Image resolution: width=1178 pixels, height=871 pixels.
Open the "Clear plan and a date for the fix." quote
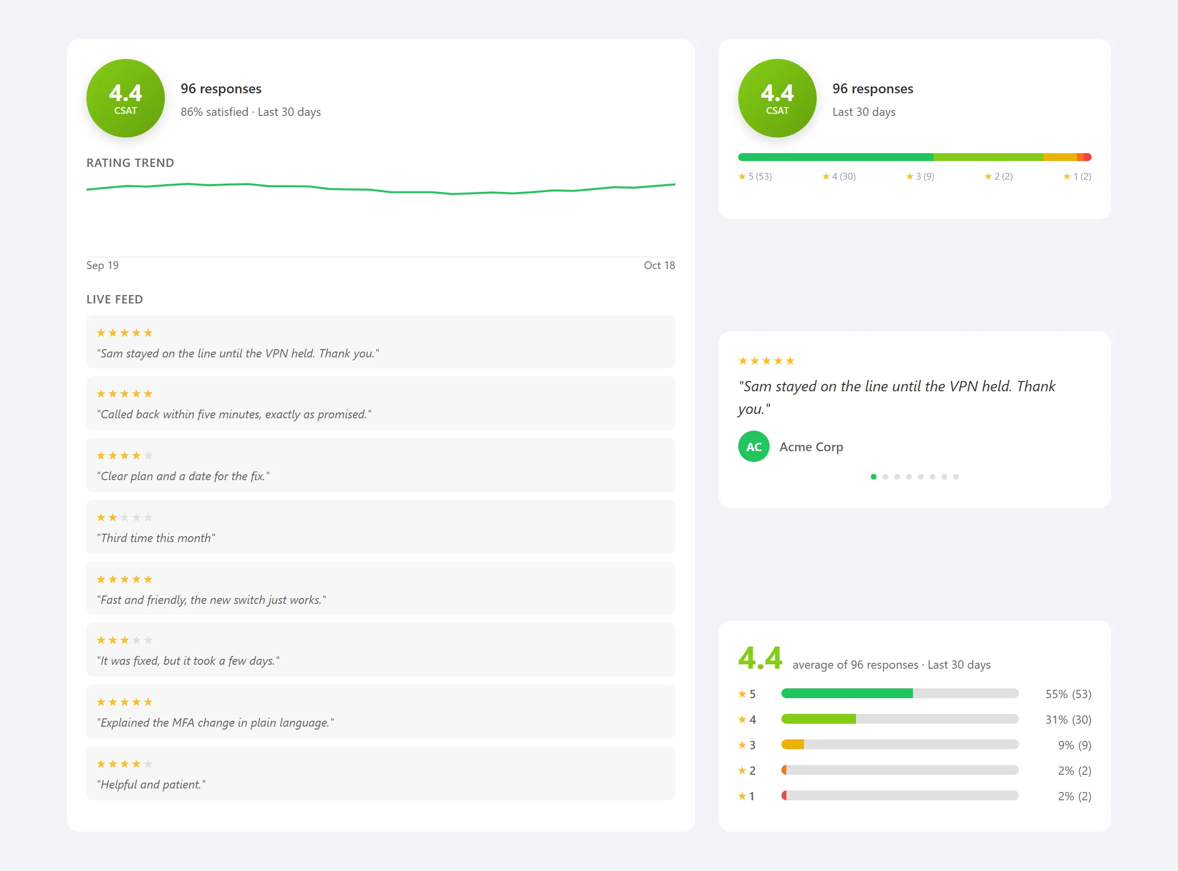pos(183,476)
